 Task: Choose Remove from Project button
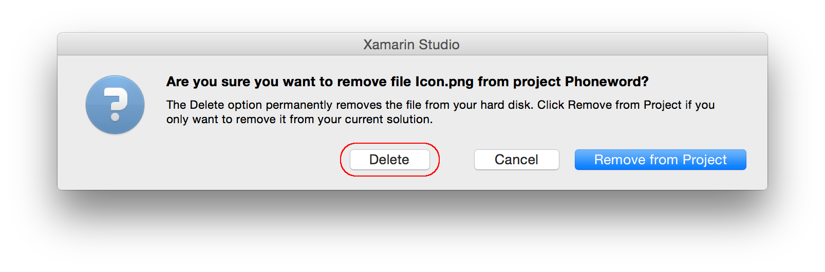(x=660, y=160)
